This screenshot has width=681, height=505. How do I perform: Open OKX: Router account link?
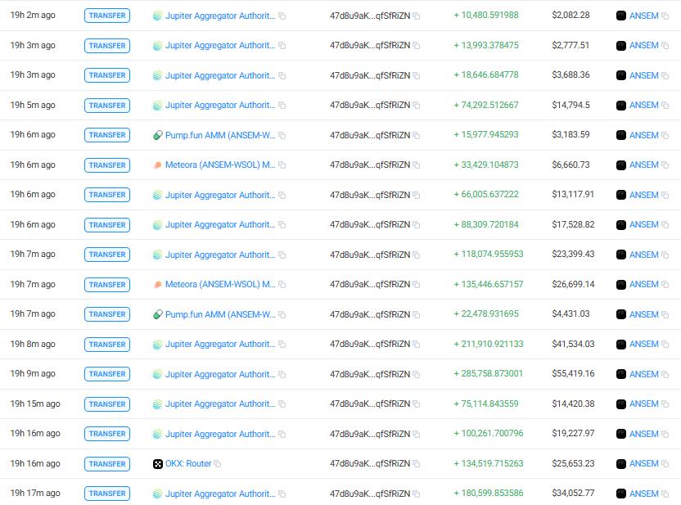coord(188,463)
